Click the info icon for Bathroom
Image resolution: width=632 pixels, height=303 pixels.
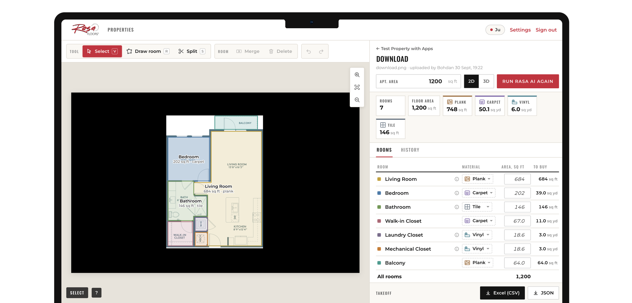[x=457, y=207]
